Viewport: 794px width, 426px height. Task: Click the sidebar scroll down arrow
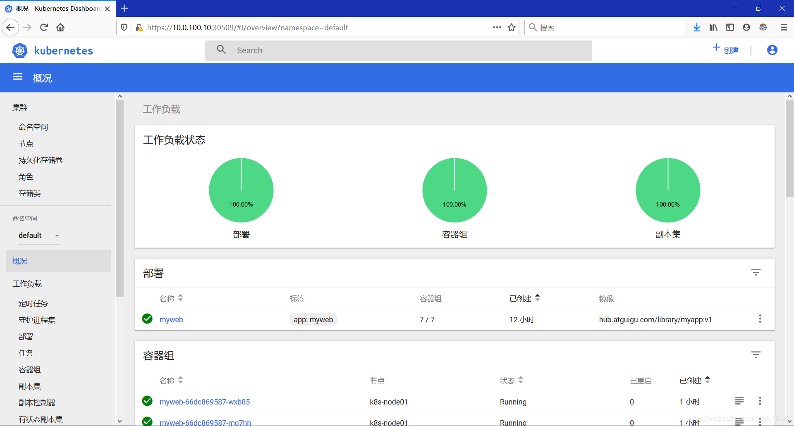[120, 421]
